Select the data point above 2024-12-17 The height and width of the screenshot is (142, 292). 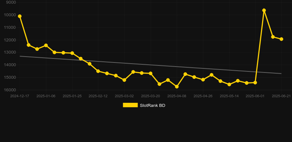coord(20,16)
